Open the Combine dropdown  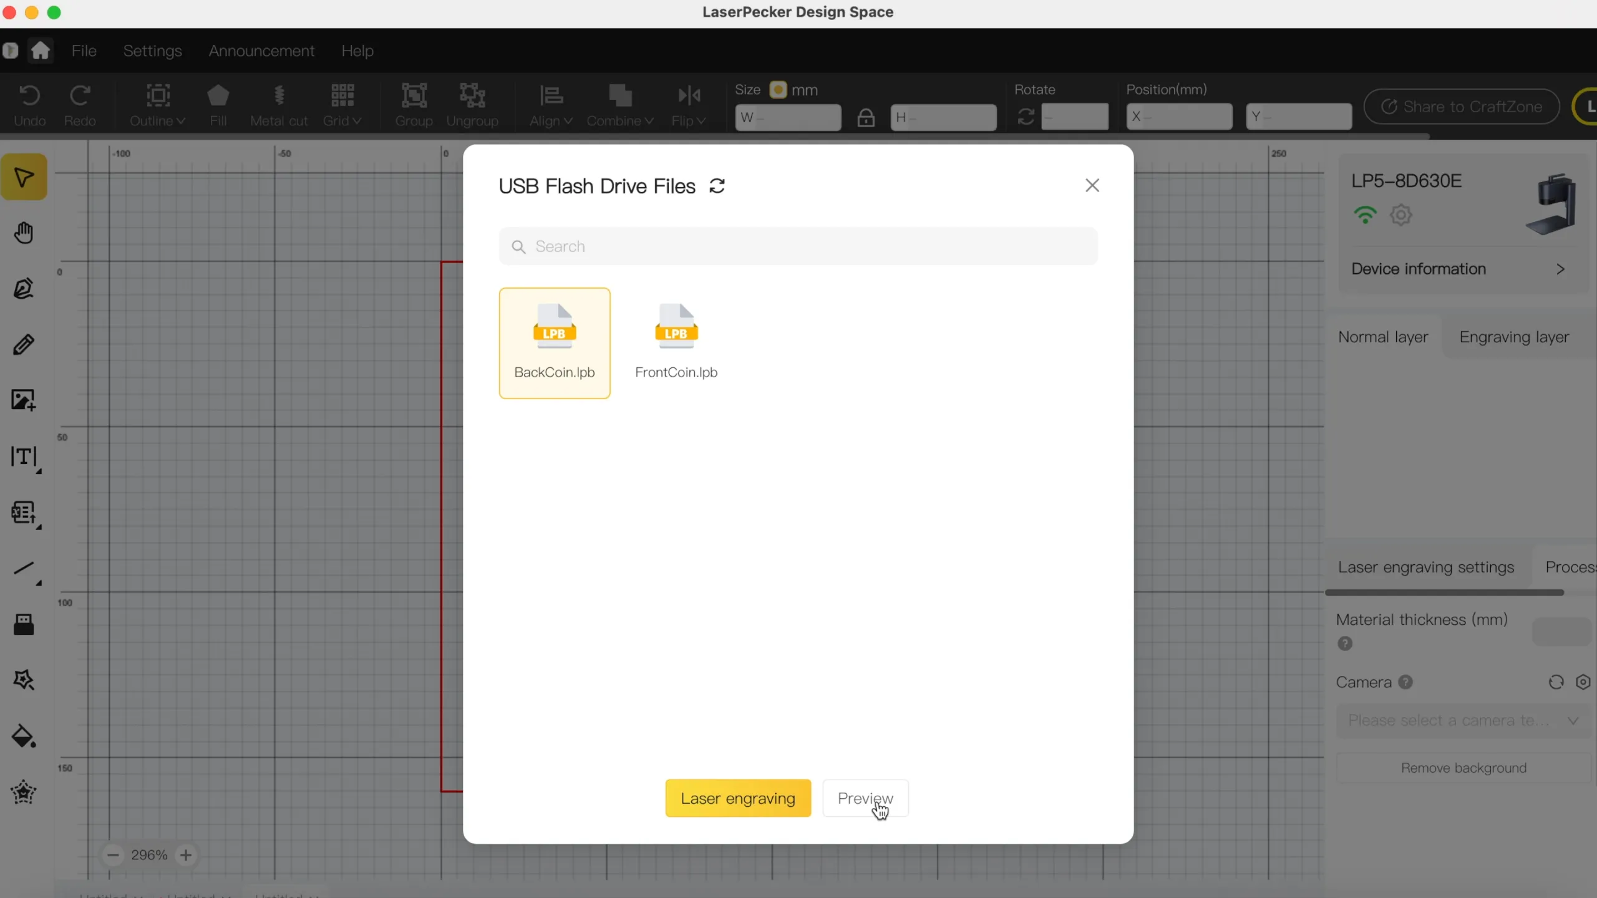619,105
